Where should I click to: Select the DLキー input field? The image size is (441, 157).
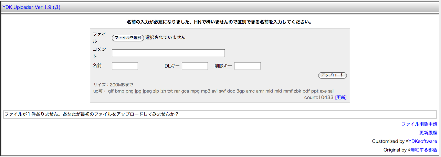(x=195, y=66)
